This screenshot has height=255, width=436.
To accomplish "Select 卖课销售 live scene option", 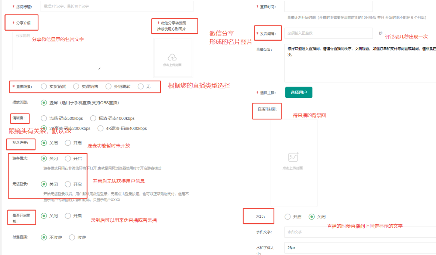I will pyautogui.click(x=76, y=86).
